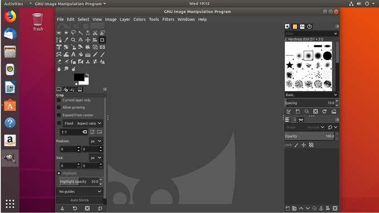
Task: Set aspect ratio to landscape orientation
Action: pyautogui.click(x=99, y=132)
